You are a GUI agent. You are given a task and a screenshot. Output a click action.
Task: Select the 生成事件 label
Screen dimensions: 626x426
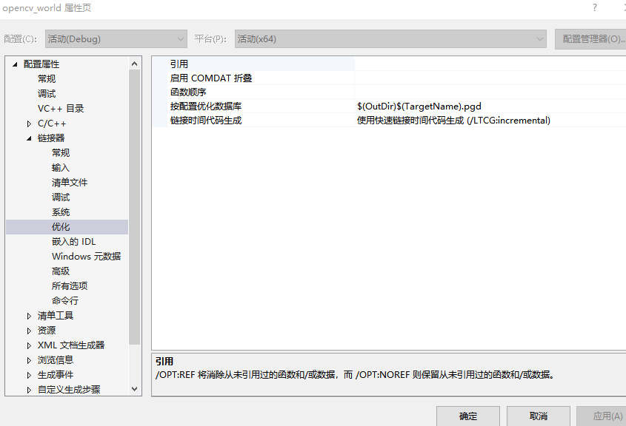(x=56, y=374)
